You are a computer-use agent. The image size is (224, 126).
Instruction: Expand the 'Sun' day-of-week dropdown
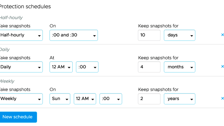(60, 99)
